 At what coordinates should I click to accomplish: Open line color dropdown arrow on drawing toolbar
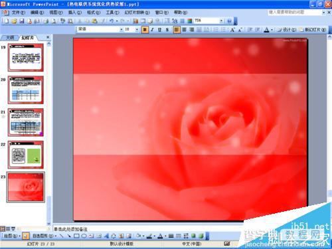154,236
